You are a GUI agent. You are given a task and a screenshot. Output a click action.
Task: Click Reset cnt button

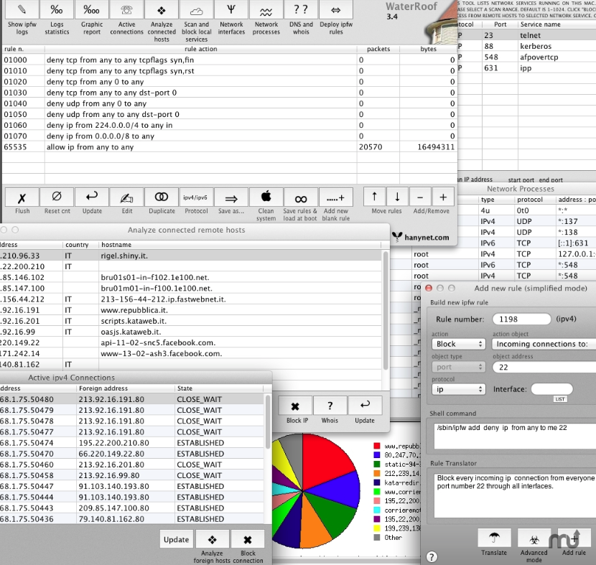(x=57, y=197)
